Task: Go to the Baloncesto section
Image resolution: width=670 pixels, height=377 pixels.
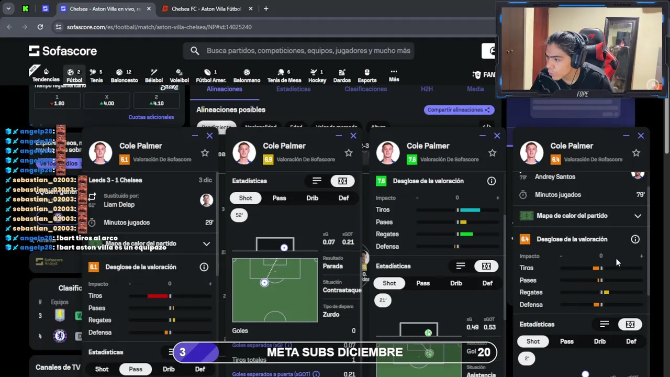Action: (x=124, y=75)
